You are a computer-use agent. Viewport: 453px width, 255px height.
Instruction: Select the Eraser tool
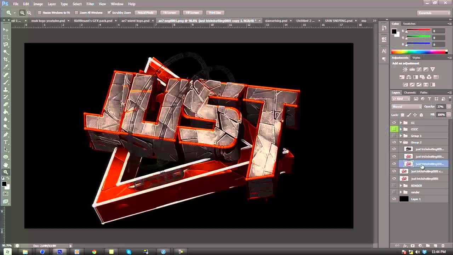(6, 104)
